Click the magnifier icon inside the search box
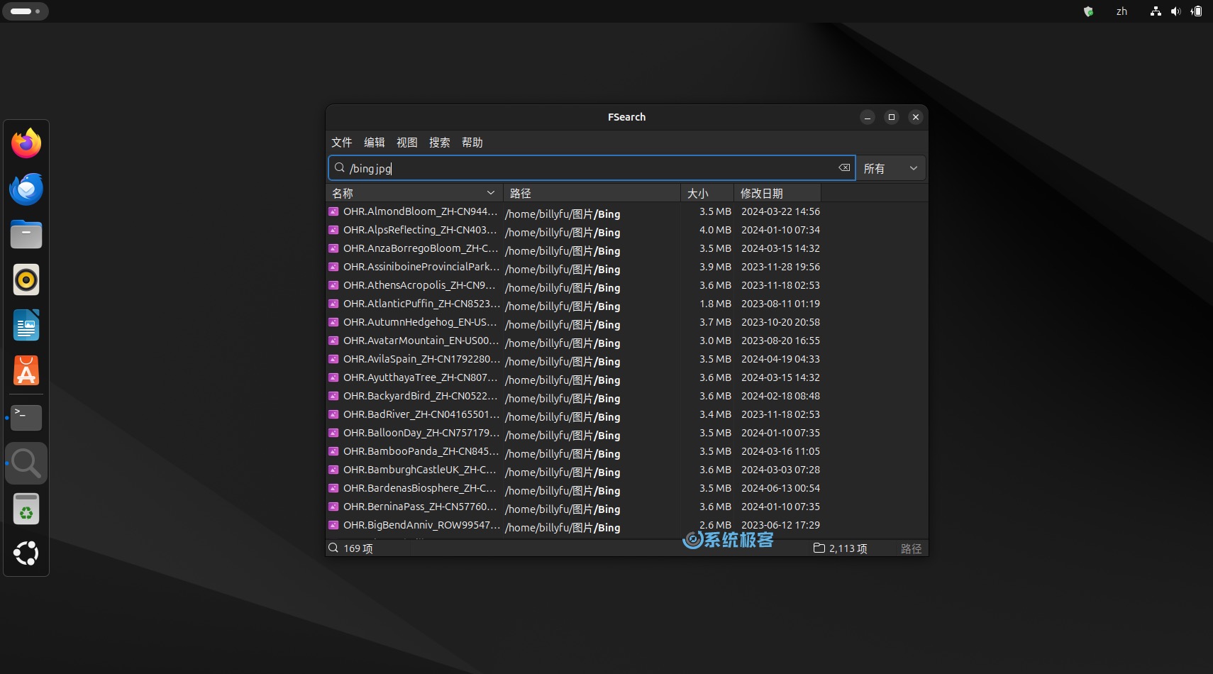The height and width of the screenshot is (674, 1213). [x=340, y=168]
